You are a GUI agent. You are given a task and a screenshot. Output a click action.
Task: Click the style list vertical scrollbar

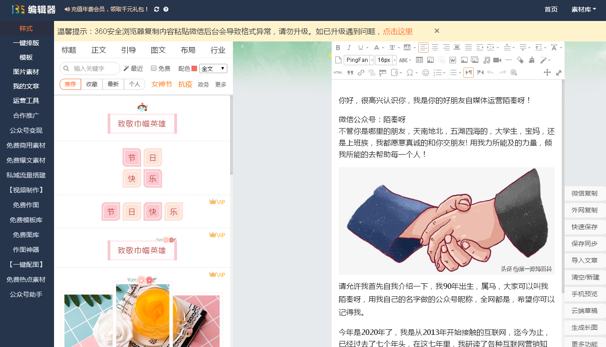pos(232,135)
